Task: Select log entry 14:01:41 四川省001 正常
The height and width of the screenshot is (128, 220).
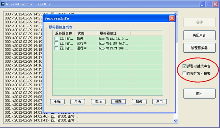Action: tap(41, 120)
